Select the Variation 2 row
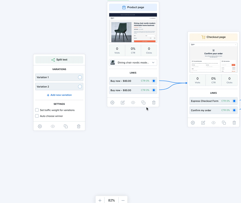 tap(59, 86)
